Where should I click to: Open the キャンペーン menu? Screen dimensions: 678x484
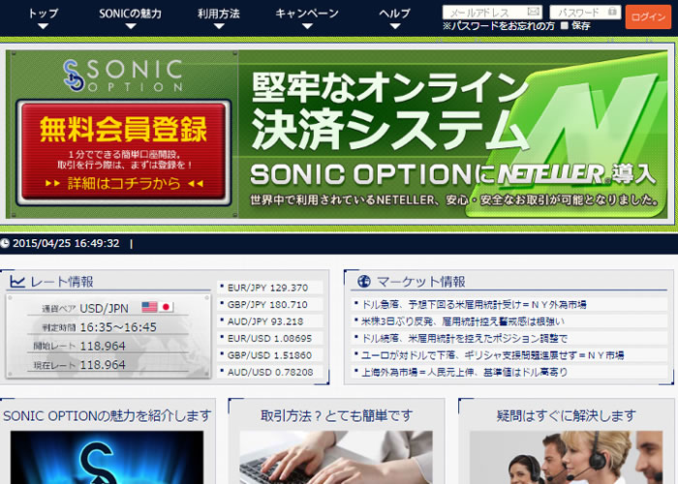(x=307, y=14)
